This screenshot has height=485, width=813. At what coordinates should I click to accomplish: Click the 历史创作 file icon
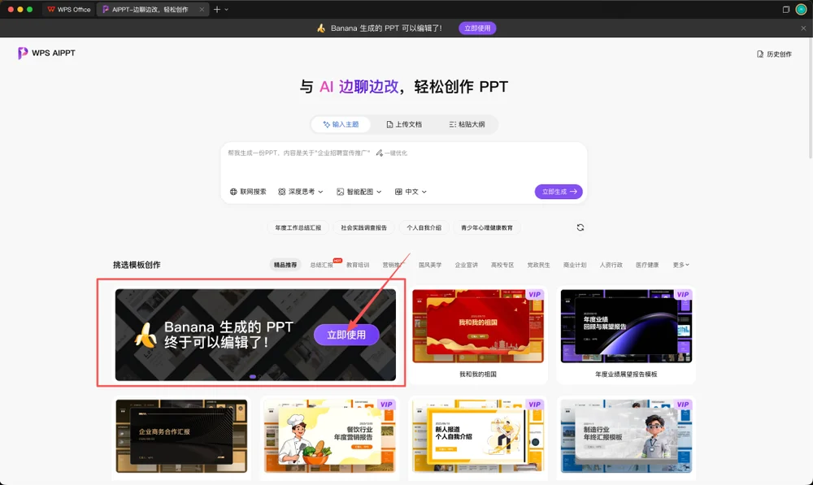click(760, 54)
